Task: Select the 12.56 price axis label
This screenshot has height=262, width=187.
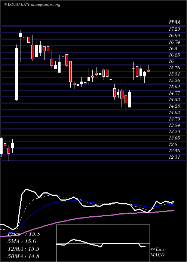Action: (174, 151)
